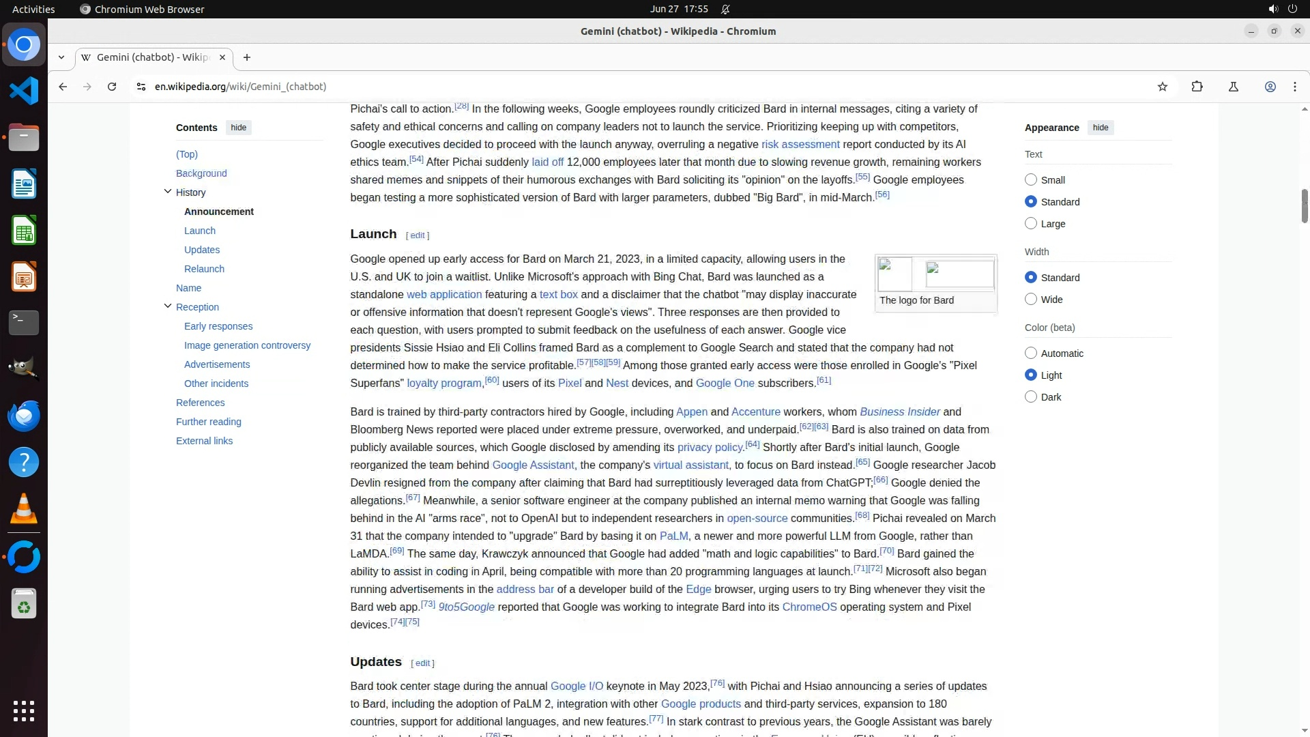Switch to Gemini (chatbot) Wikipedia tab
This screenshot has height=737, width=1310.
pos(153,57)
